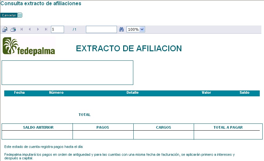Select the Saldo column header
This screenshot has width=264, height=161.
[244, 92]
